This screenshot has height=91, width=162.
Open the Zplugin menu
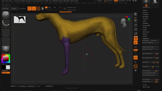click(x=116, y=3)
